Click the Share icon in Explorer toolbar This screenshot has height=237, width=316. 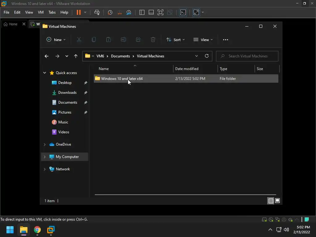(138, 39)
